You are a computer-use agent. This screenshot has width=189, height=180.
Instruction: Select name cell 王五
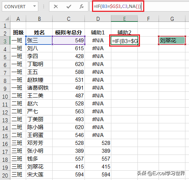39,72
